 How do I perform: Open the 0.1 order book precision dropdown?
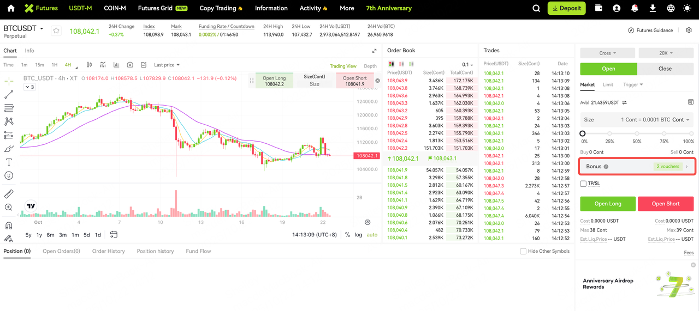point(469,65)
